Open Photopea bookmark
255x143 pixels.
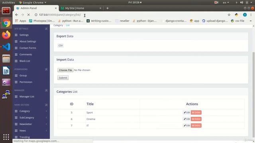42,21
